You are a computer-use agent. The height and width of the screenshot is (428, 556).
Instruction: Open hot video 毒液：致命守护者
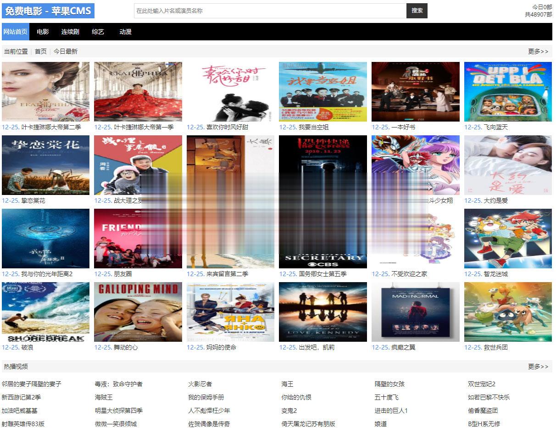[119, 384]
